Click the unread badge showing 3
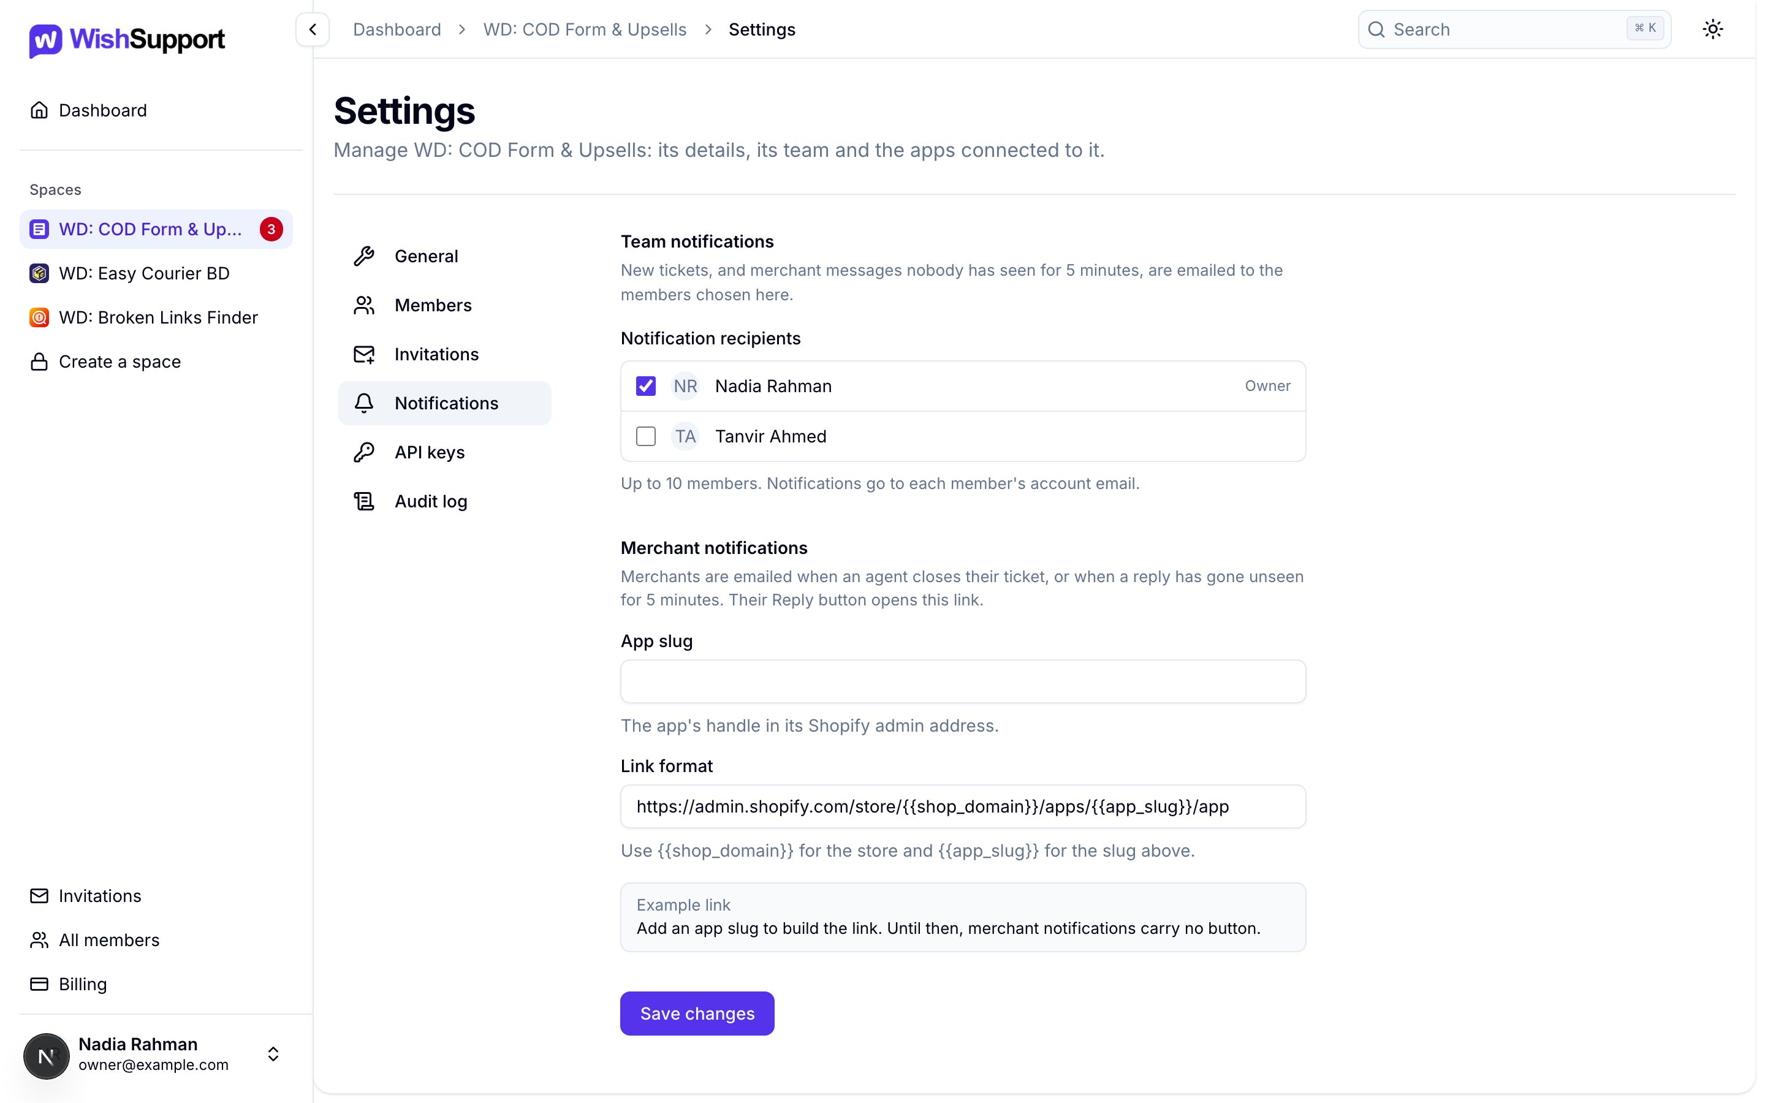Viewport: 1765px width, 1103px height. coord(271,229)
